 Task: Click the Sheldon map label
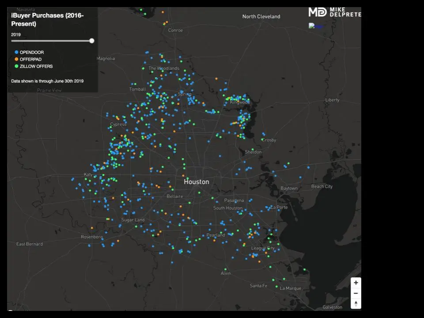coord(253,152)
